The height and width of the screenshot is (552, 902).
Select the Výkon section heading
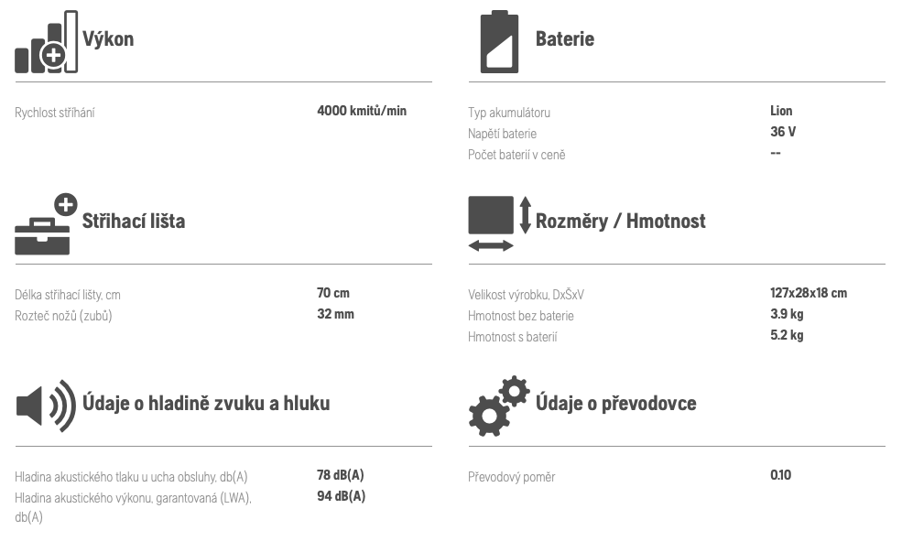[108, 39]
